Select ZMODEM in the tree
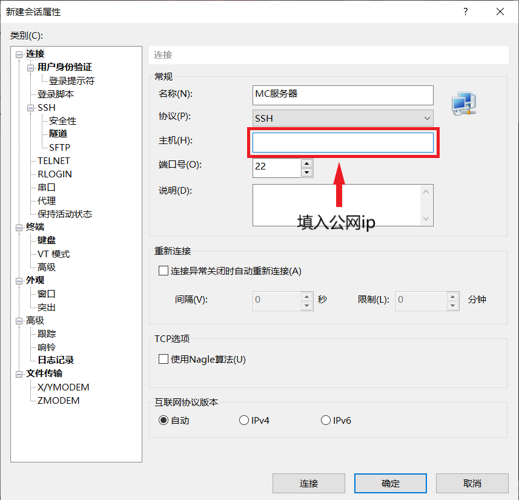 coord(58,401)
